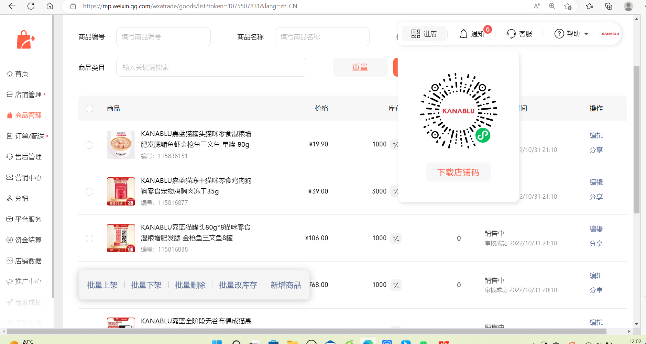Image resolution: width=646 pixels, height=344 pixels.
Task: Open the 商品类目 category search box
Action: [211, 67]
